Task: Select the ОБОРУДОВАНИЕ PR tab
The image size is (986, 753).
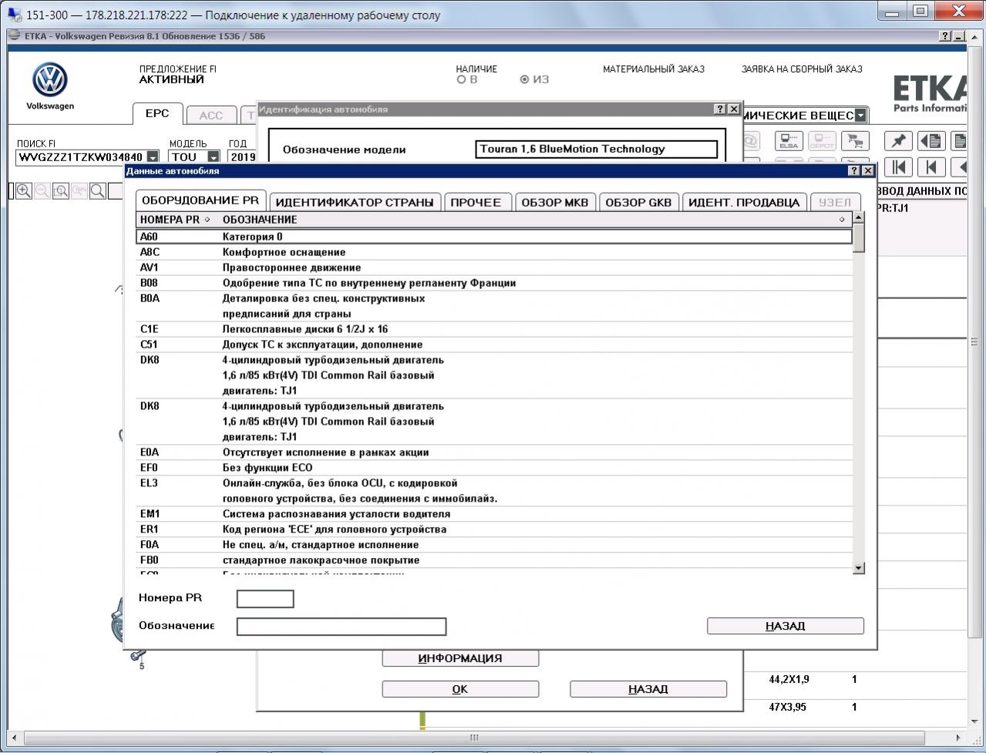Action: click(x=200, y=200)
